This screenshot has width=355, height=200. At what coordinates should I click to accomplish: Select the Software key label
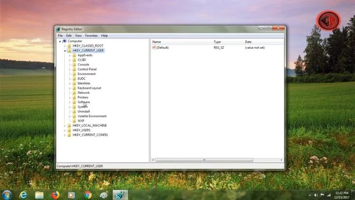[84, 102]
